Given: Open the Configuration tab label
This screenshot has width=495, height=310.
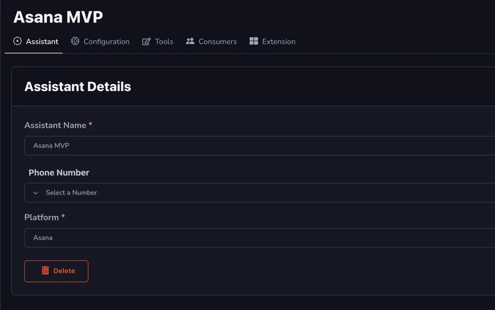Looking at the screenshot, I should coord(107,42).
